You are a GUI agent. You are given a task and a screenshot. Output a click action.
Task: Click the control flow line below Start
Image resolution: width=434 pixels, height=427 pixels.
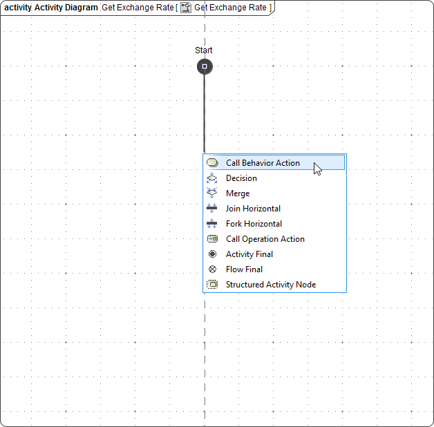click(204, 111)
